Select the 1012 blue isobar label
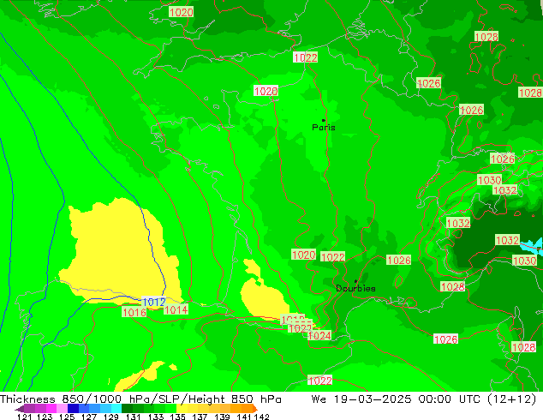 154,303
